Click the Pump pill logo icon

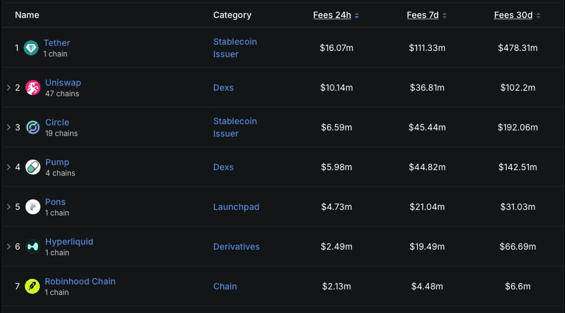coord(33,167)
